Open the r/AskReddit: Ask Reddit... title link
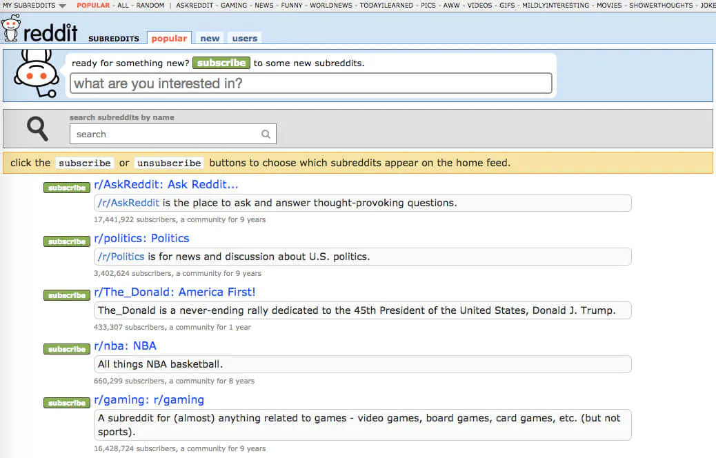Screen dimensions: 716x458 (166, 184)
